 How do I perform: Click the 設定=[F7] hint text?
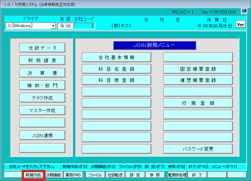[154, 166]
